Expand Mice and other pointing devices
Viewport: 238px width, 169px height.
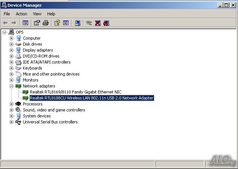(x=11, y=74)
